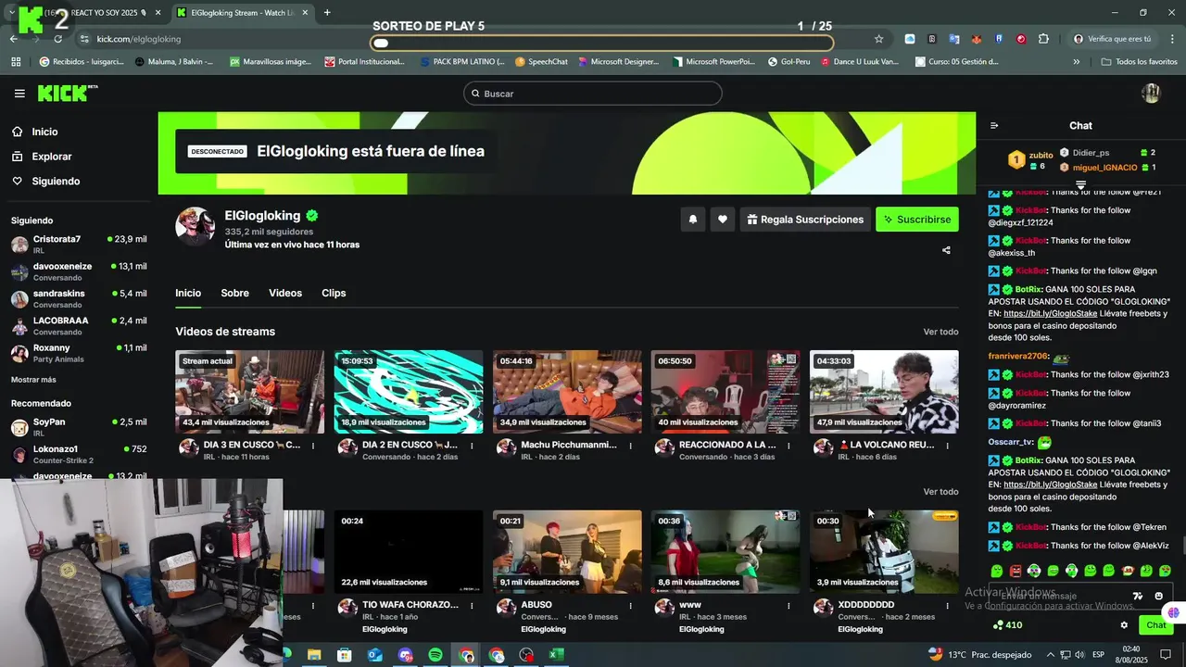The width and height of the screenshot is (1186, 667).
Task: Click the 410 channel points icon
Action: click(1007, 625)
